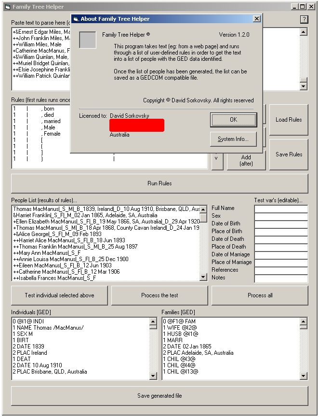The width and height of the screenshot is (319, 417).
Task: Click the question mark help button
Action: (304, 19)
